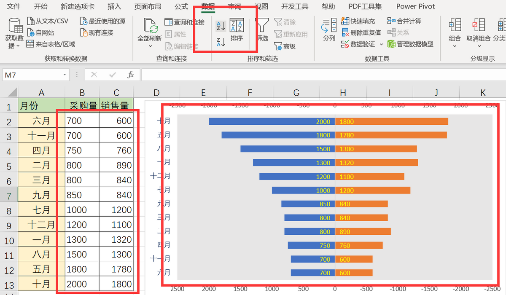Select column B header
Image resolution: width=506 pixels, height=295 pixels.
(x=82, y=93)
